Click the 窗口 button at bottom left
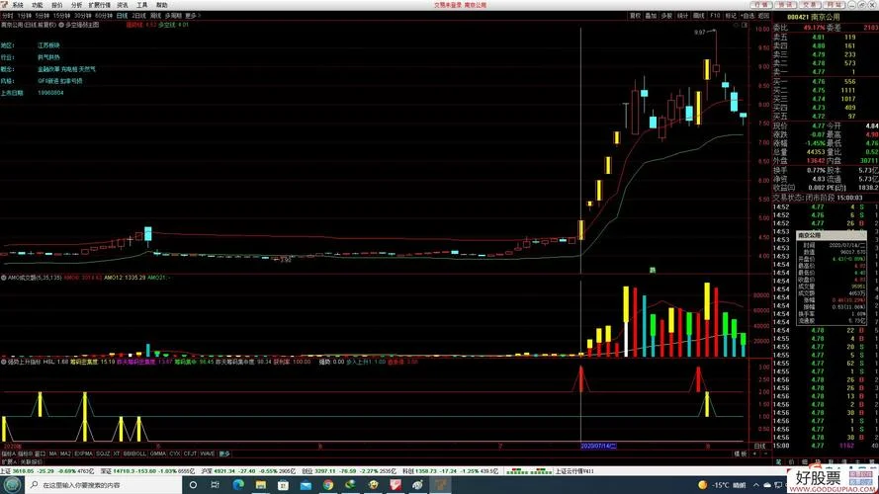Viewport: 879px width, 494px height. [40, 453]
